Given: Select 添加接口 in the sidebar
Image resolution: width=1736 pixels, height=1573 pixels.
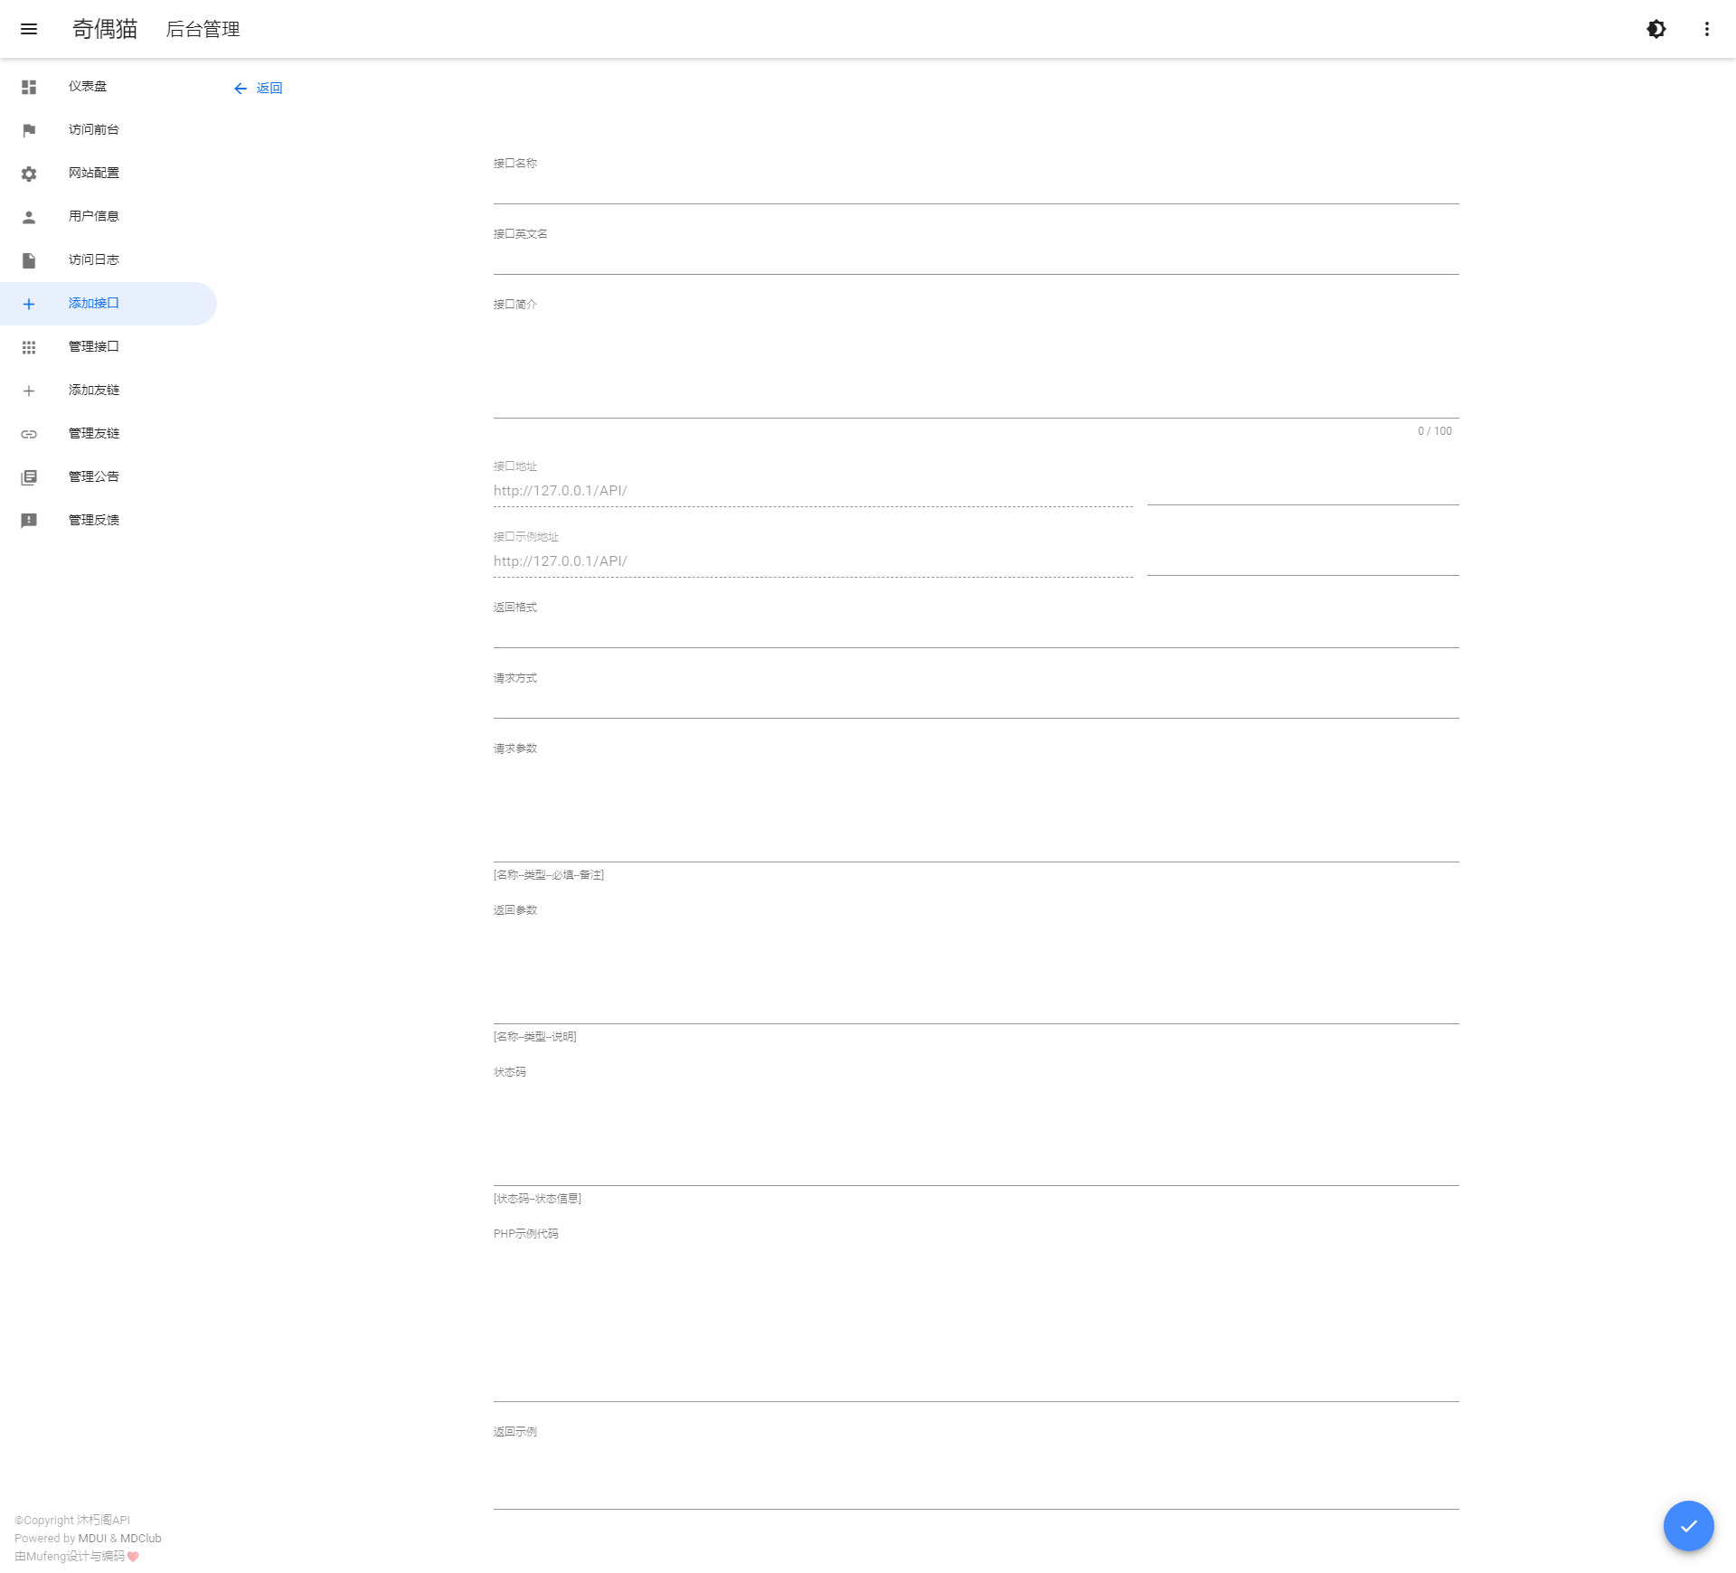Looking at the screenshot, I should 108,304.
